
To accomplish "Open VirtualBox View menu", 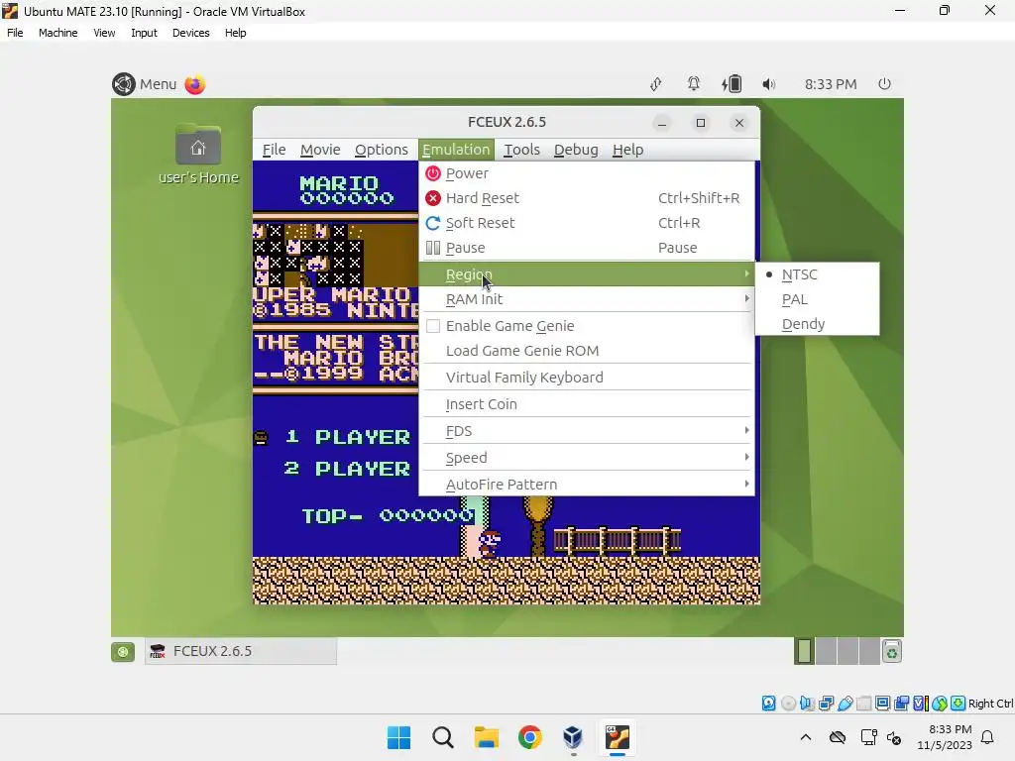I will click(x=103, y=33).
